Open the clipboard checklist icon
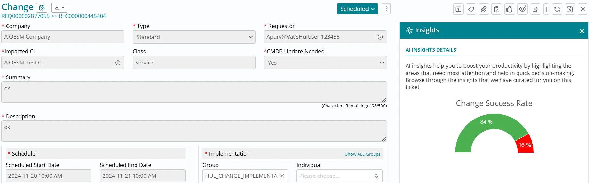The width and height of the screenshot is (590, 183). coord(496,9)
